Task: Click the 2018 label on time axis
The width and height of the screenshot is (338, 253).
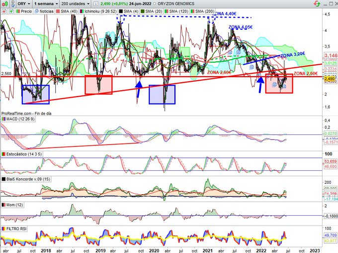Action: [x=46, y=251]
